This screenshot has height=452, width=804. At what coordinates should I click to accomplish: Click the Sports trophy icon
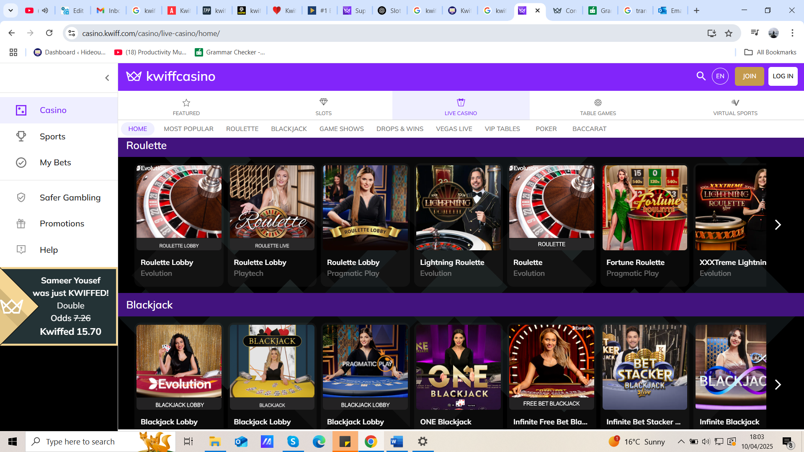pos(21,136)
